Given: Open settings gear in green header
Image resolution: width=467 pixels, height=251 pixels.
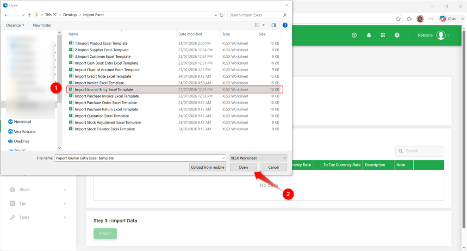Looking at the screenshot, I should (x=397, y=35).
